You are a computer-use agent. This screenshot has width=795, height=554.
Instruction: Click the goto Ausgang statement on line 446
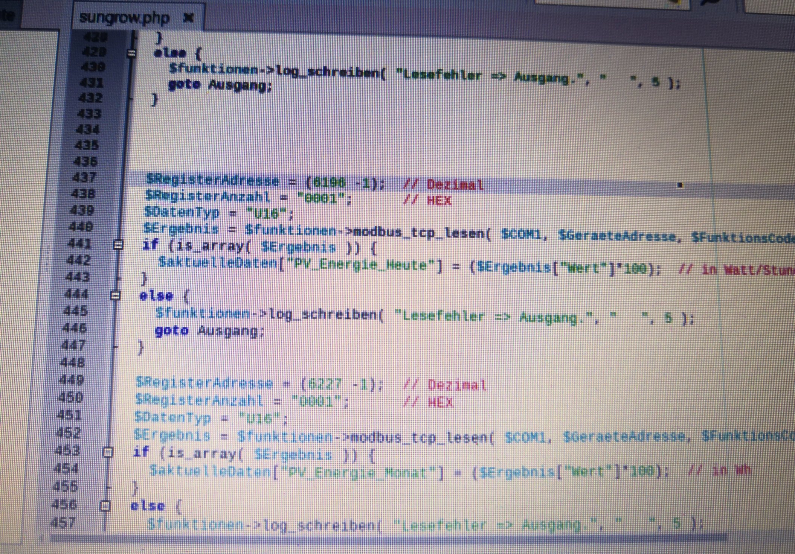(x=210, y=331)
